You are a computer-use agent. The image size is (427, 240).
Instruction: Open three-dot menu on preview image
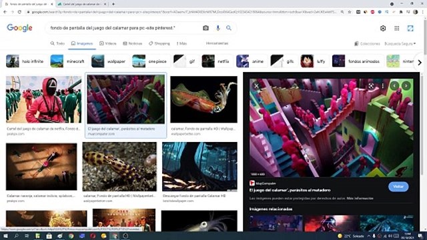pos(382,86)
